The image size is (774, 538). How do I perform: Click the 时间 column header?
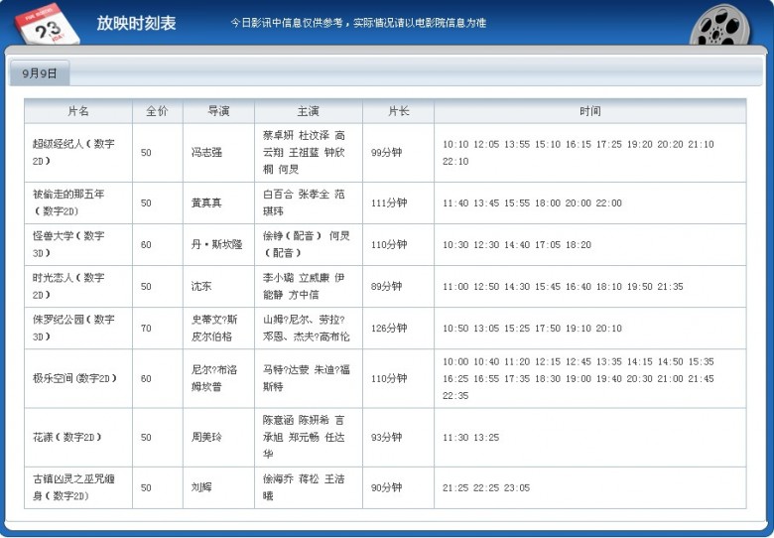point(589,111)
